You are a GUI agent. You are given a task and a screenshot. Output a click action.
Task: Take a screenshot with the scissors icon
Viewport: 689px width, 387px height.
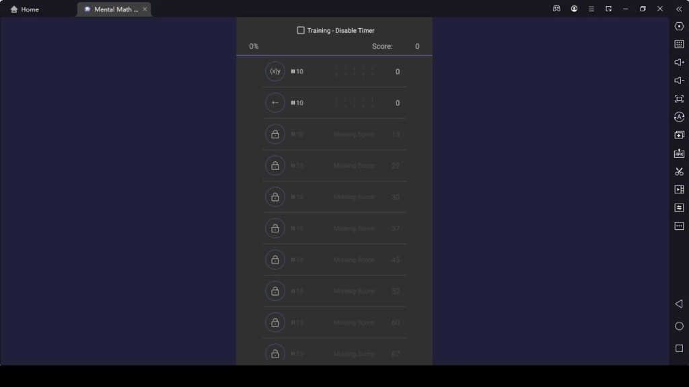click(x=679, y=171)
